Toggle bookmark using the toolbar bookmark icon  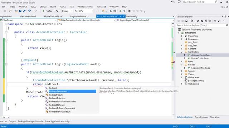click(x=130, y=11)
